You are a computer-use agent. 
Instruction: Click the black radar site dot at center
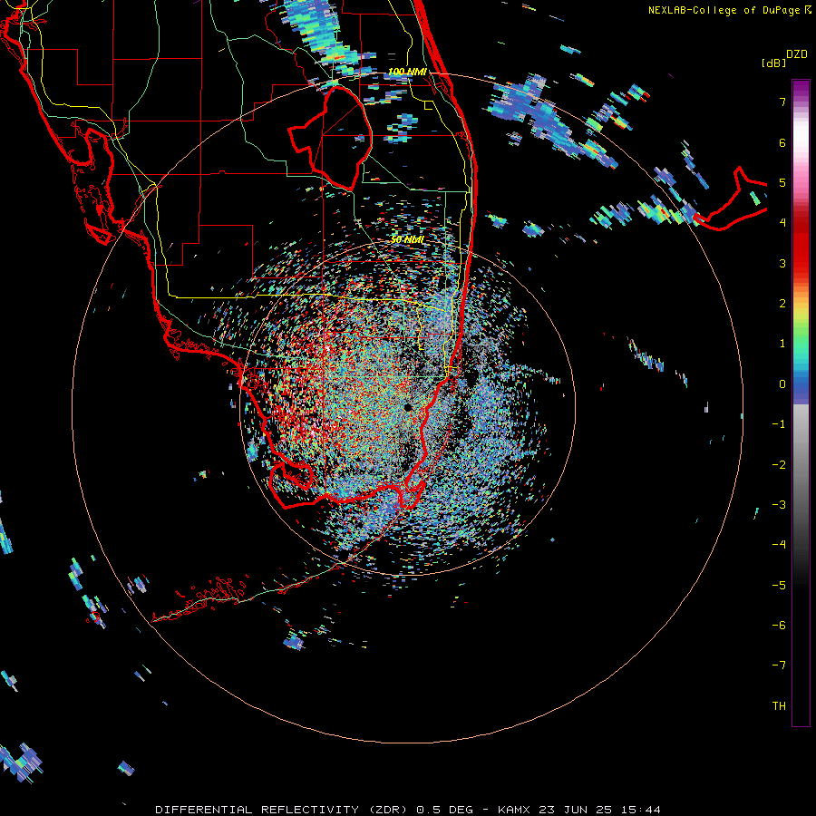(x=408, y=407)
